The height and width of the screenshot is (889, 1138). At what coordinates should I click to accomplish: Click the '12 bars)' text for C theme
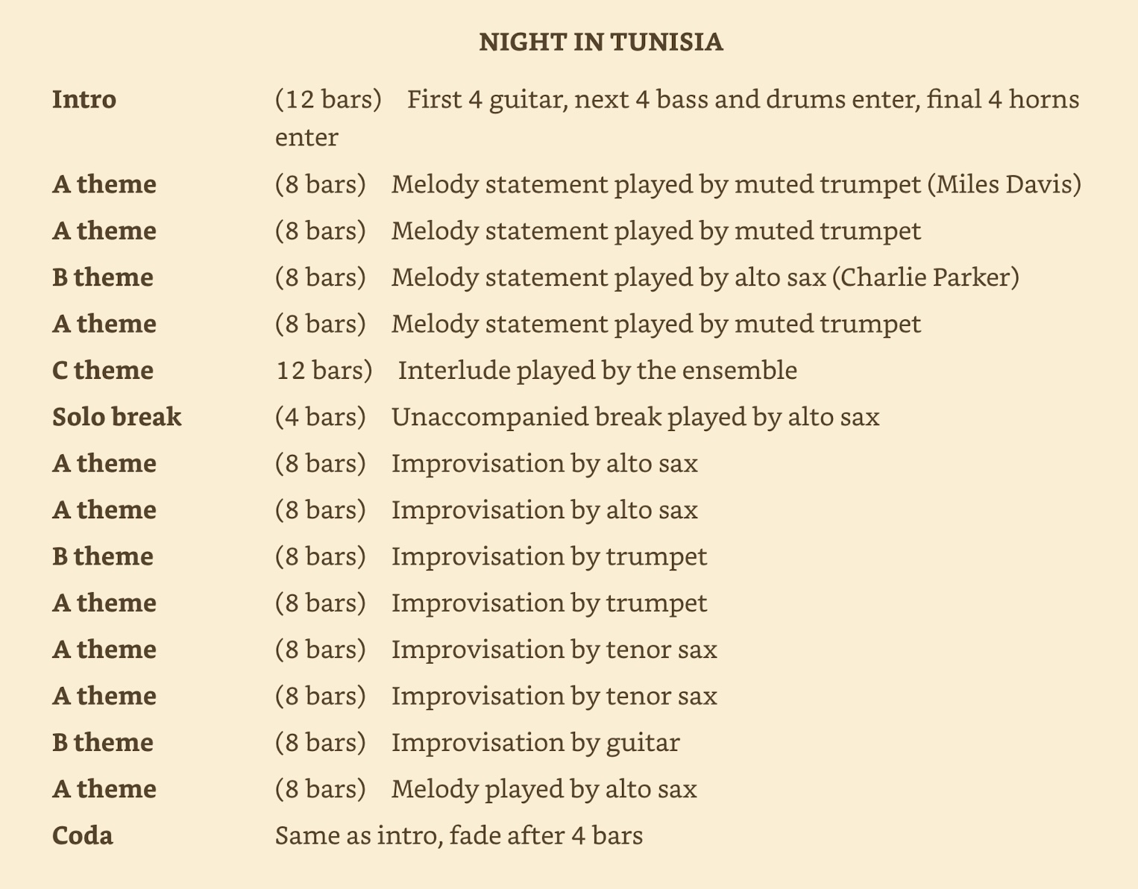click(x=324, y=371)
